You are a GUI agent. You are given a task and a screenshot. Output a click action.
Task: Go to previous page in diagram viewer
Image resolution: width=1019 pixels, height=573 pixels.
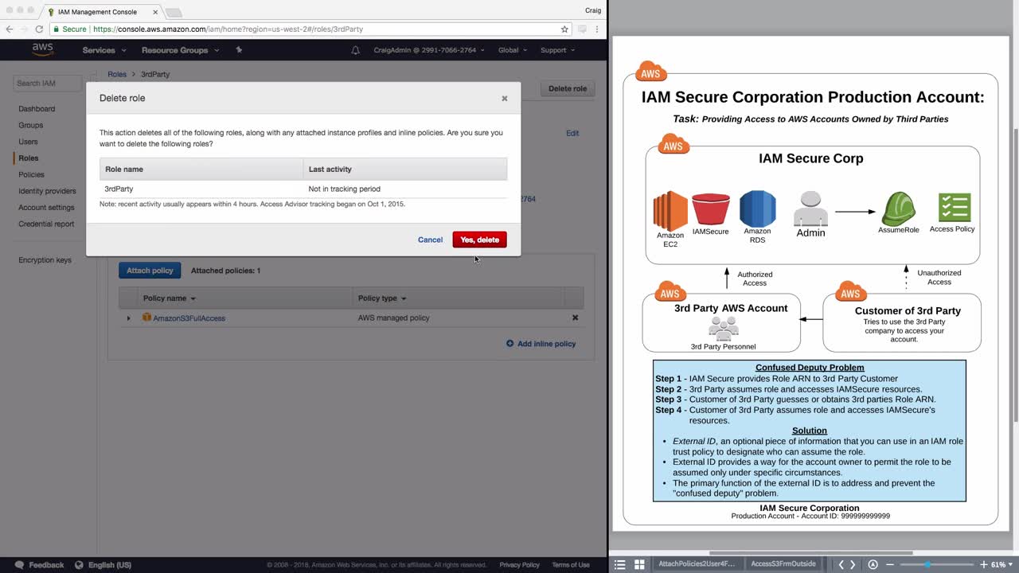(841, 564)
